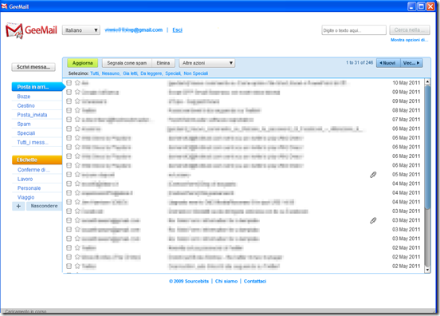440x316 pixels.
Task: Click the 08 May 2011 date
Action: click(x=406, y=110)
